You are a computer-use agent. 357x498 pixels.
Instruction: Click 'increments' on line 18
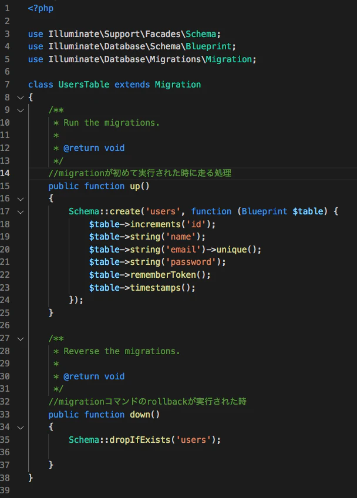point(155,224)
